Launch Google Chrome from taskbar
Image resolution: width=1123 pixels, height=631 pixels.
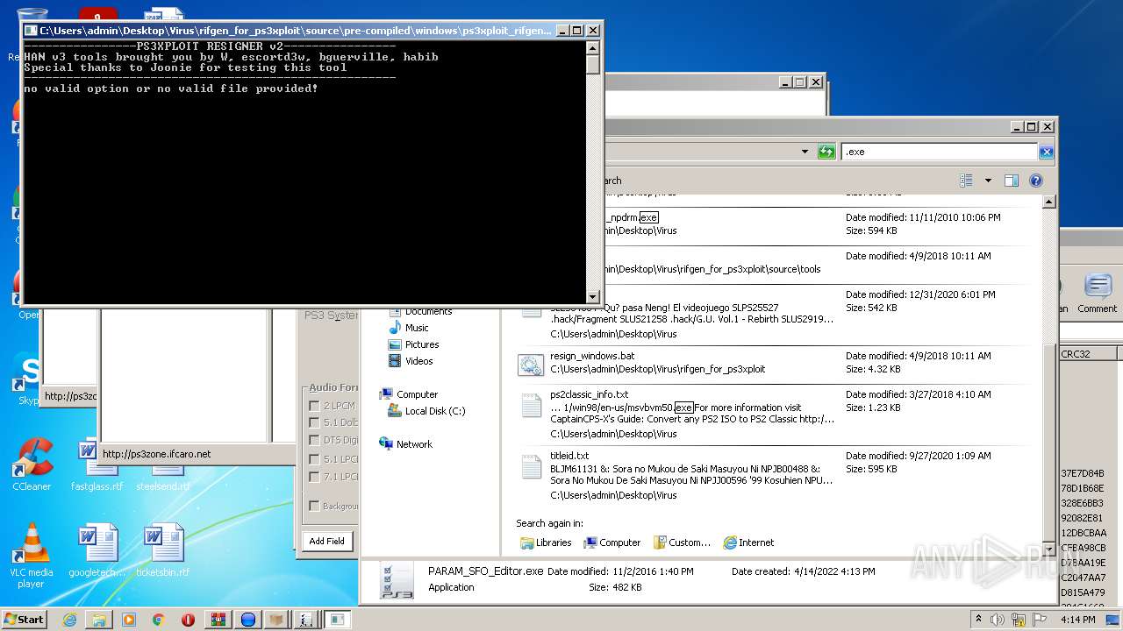click(159, 620)
